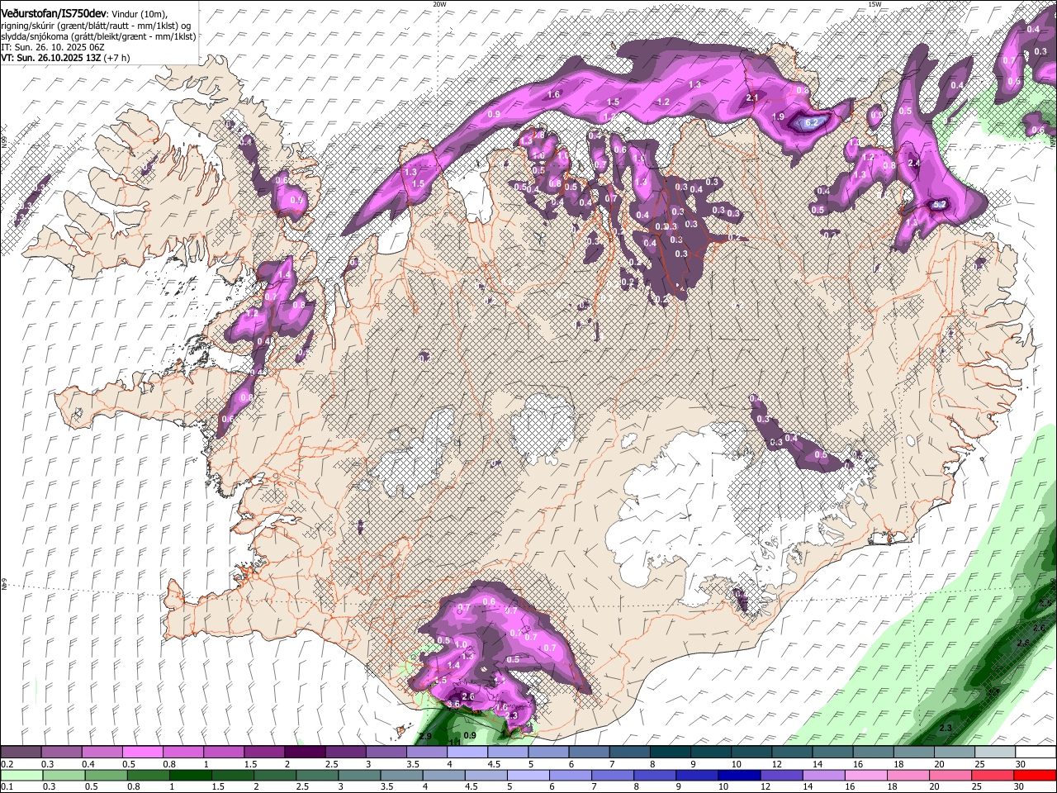Click the 'slydda/snjókoma' legend description line
This screenshot has height=793, width=1057.
[x=98, y=37]
